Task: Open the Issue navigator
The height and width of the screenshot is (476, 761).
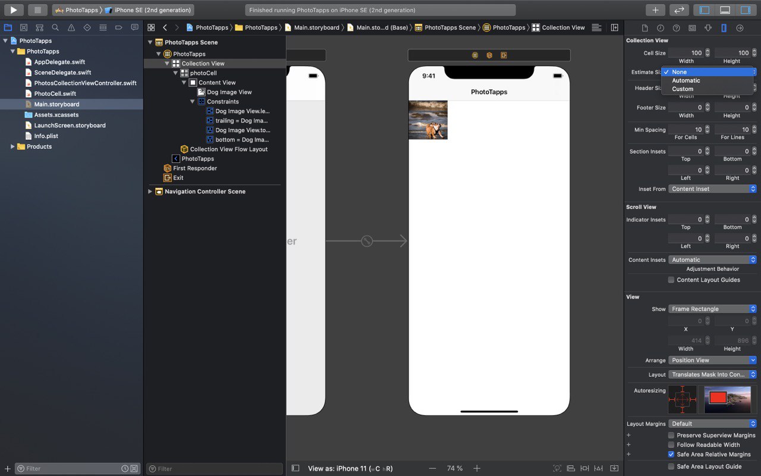Action: tap(71, 27)
